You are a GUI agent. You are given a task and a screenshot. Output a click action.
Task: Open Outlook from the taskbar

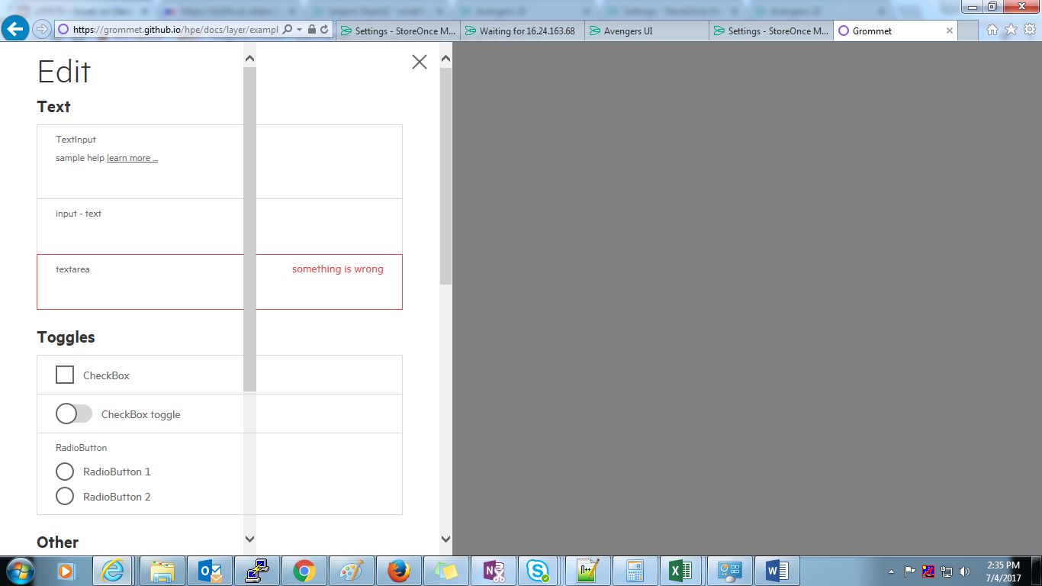tap(210, 571)
